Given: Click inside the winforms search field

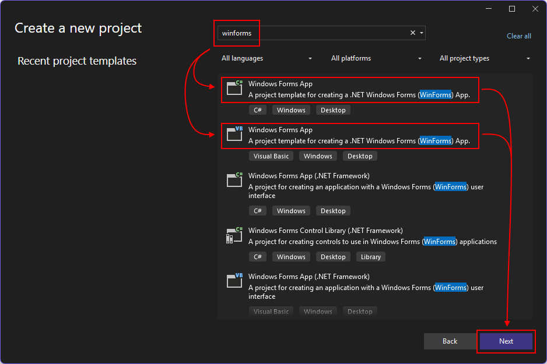Looking at the screenshot, I should coord(292,33).
